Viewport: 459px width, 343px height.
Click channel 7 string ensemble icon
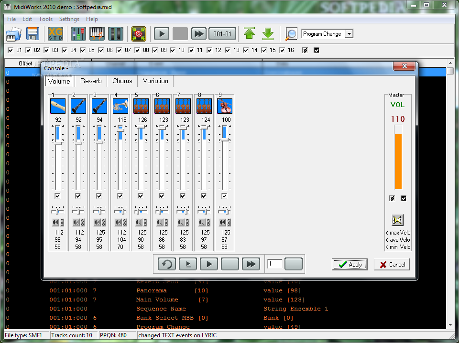(x=183, y=106)
